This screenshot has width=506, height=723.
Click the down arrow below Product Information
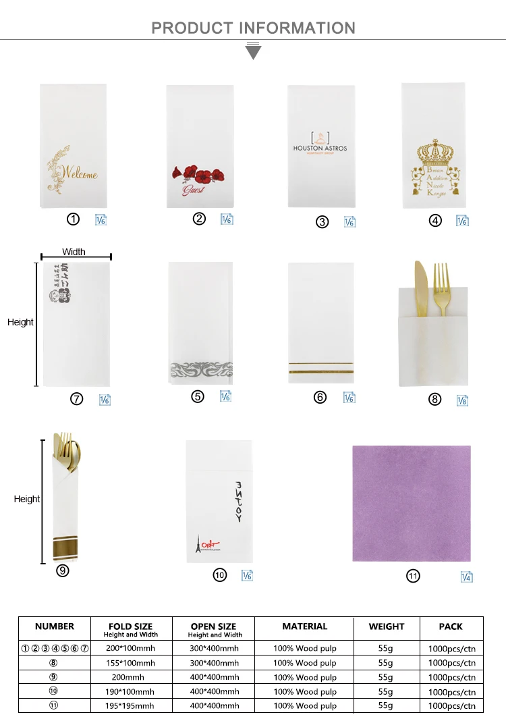(253, 51)
